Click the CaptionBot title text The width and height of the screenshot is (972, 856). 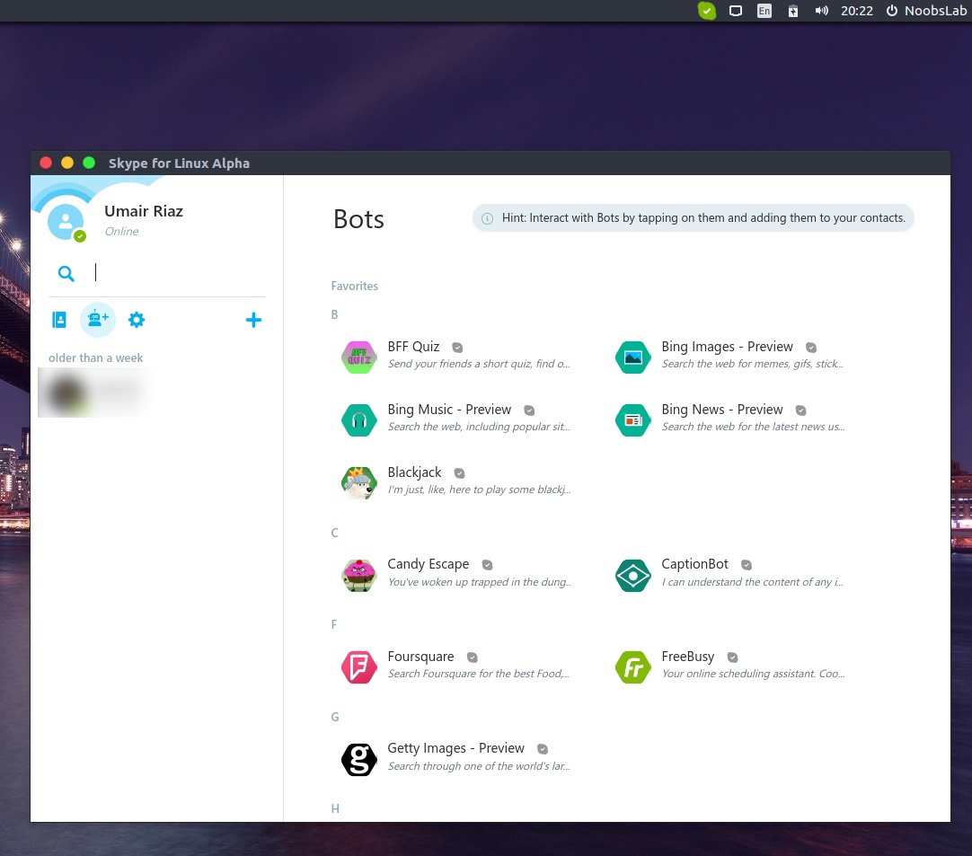695,564
